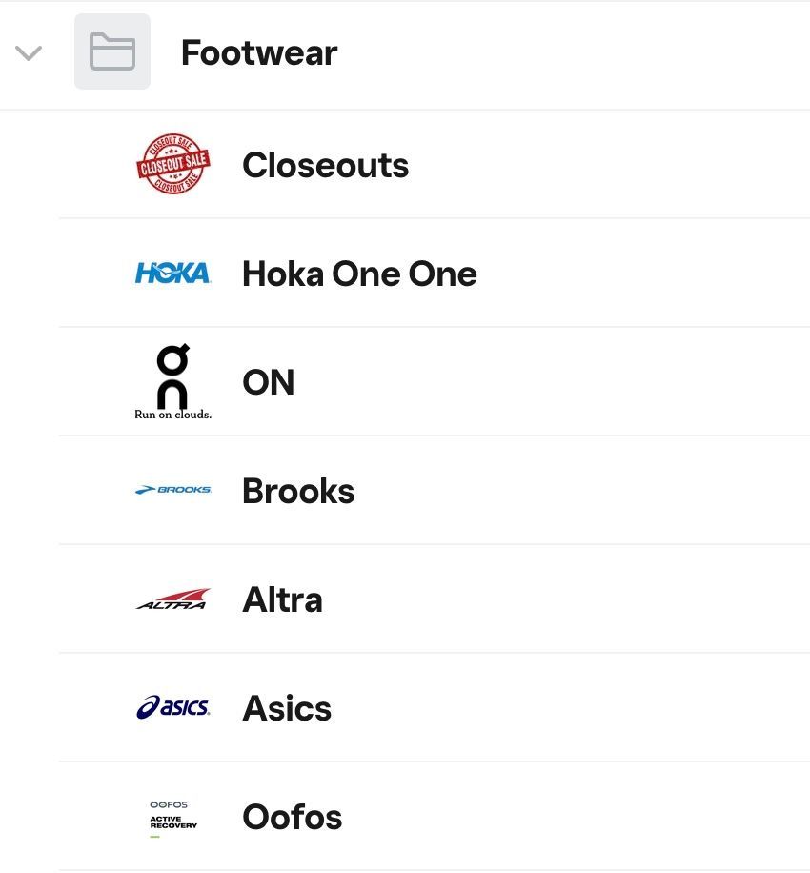Click the Brooks logo thumbnail

(x=172, y=490)
